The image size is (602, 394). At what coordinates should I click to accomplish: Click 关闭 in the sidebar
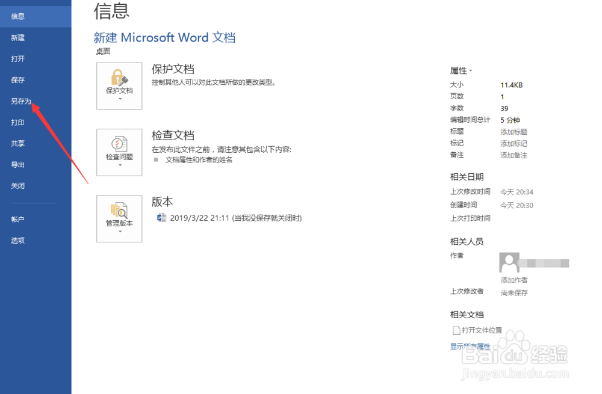(x=17, y=186)
